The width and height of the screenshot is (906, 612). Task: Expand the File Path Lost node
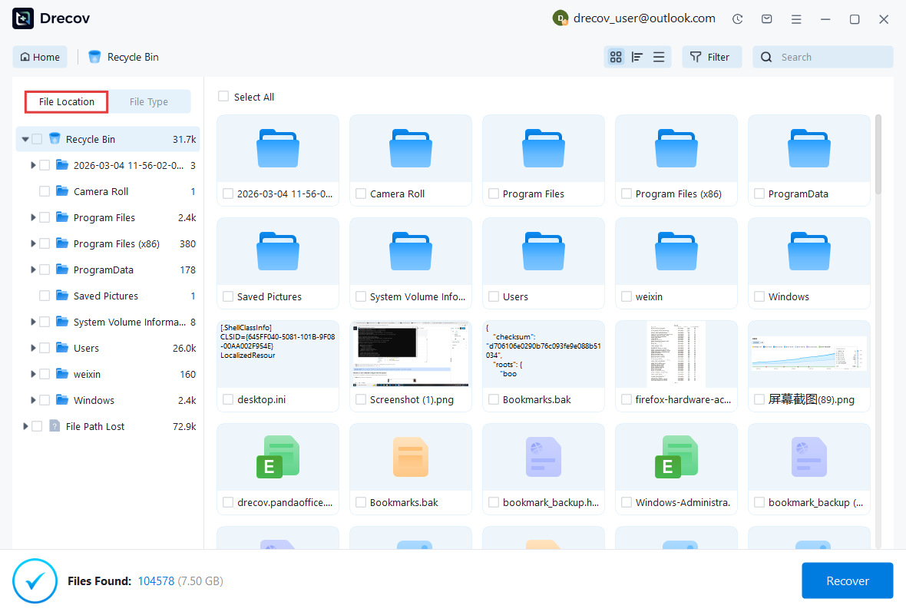25,425
